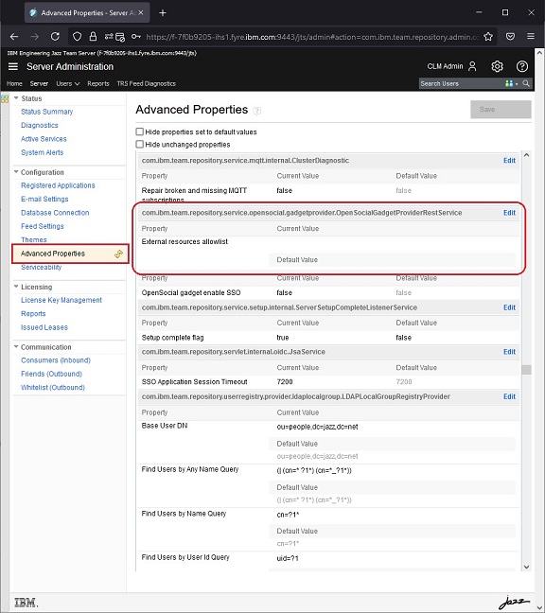Image resolution: width=545 pixels, height=613 pixels.
Task: Open the help question mark icon
Action: coord(522,66)
